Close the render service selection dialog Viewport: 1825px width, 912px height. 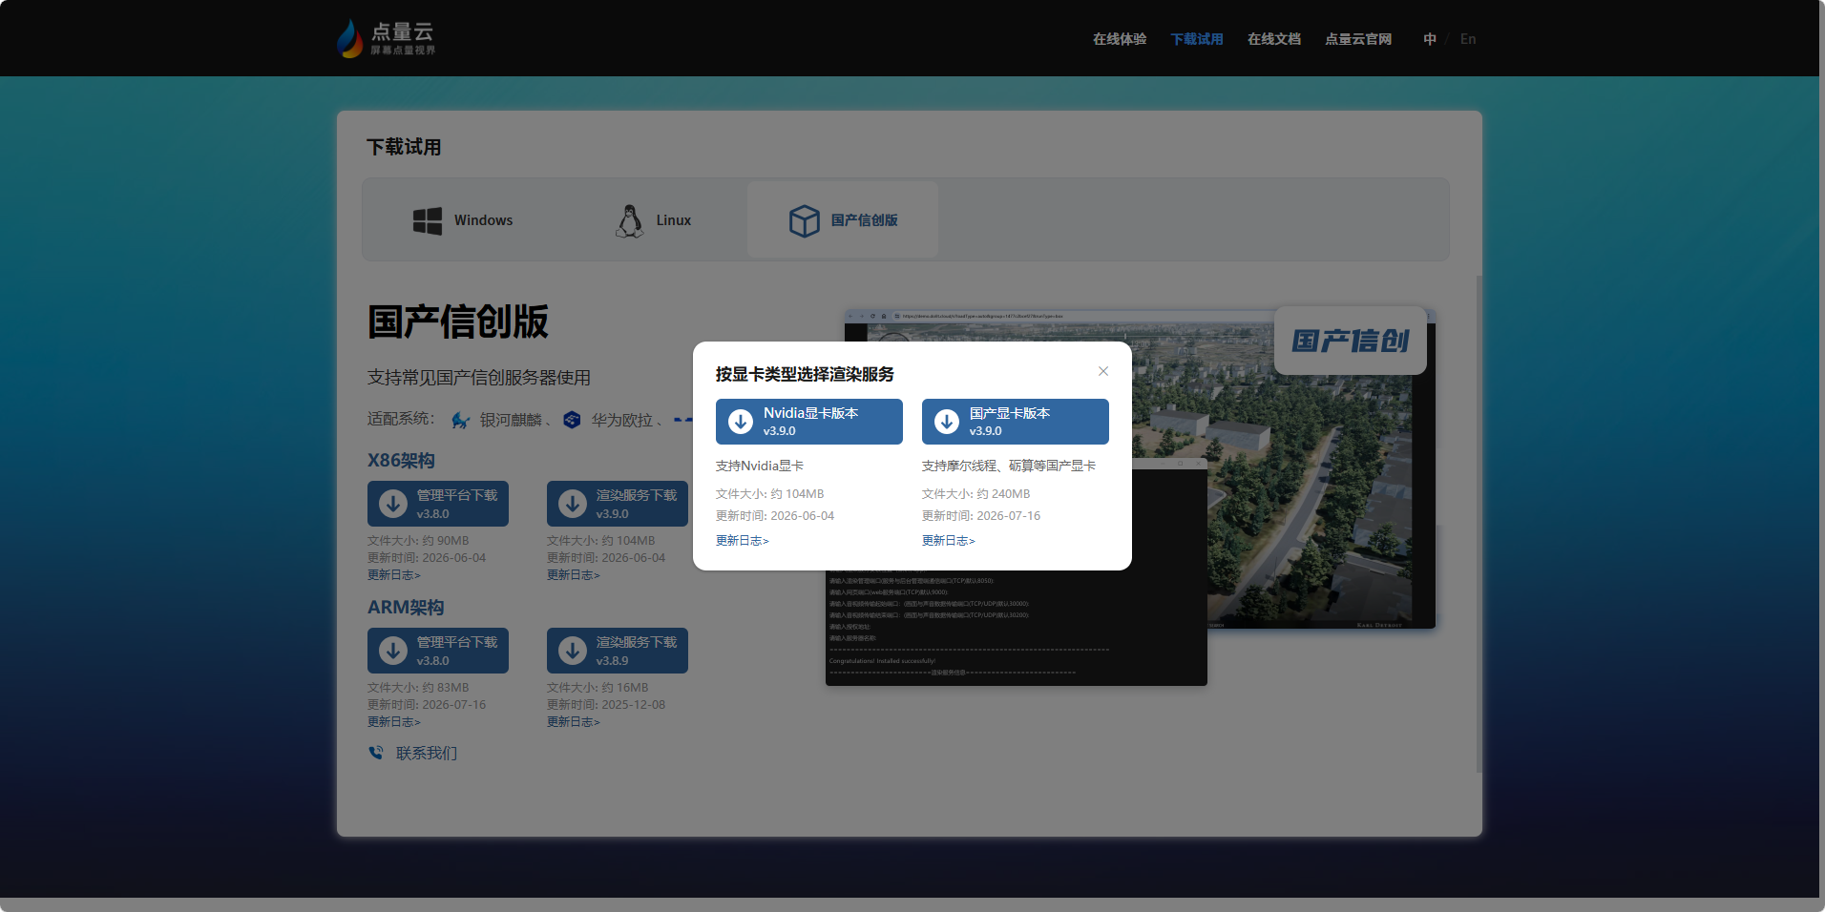1103,371
